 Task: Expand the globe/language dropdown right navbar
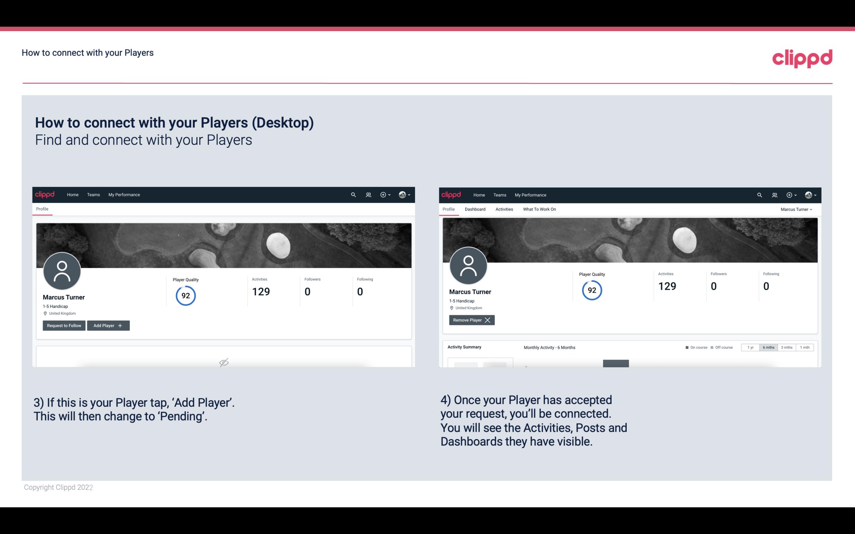point(404,194)
